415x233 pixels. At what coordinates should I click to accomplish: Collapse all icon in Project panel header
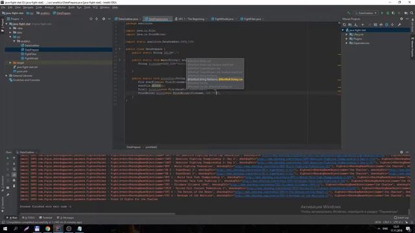(97, 19)
